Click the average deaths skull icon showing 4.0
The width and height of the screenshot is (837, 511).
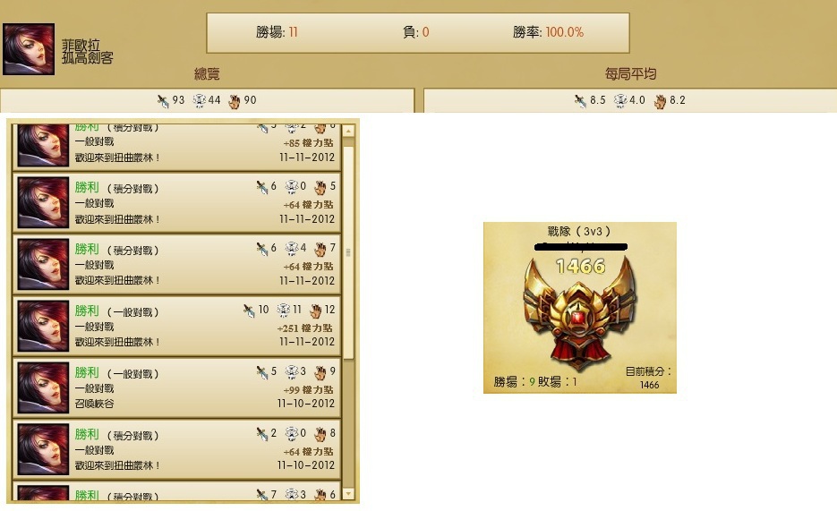pyautogui.click(x=620, y=101)
